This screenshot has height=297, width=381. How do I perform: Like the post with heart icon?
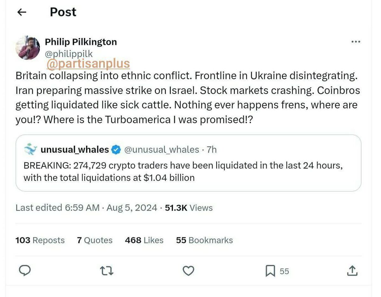click(189, 271)
